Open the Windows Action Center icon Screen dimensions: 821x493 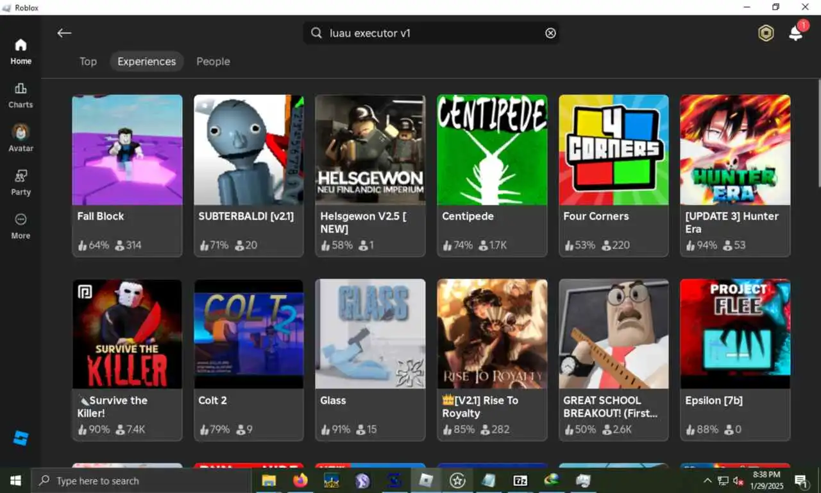click(801, 481)
